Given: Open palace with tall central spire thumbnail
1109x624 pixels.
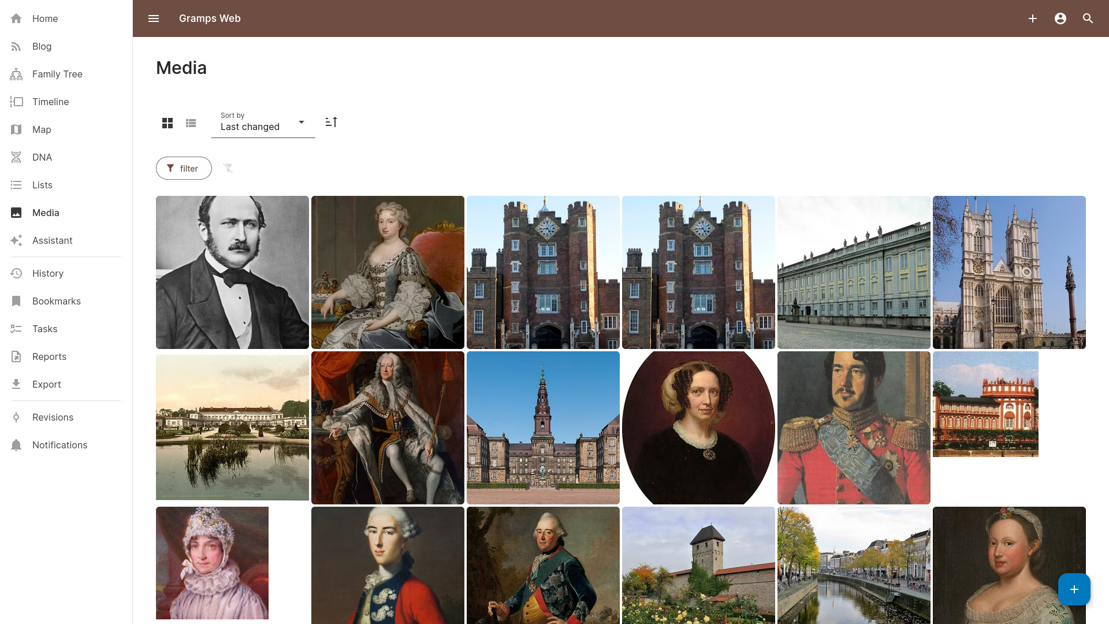Looking at the screenshot, I should [543, 428].
